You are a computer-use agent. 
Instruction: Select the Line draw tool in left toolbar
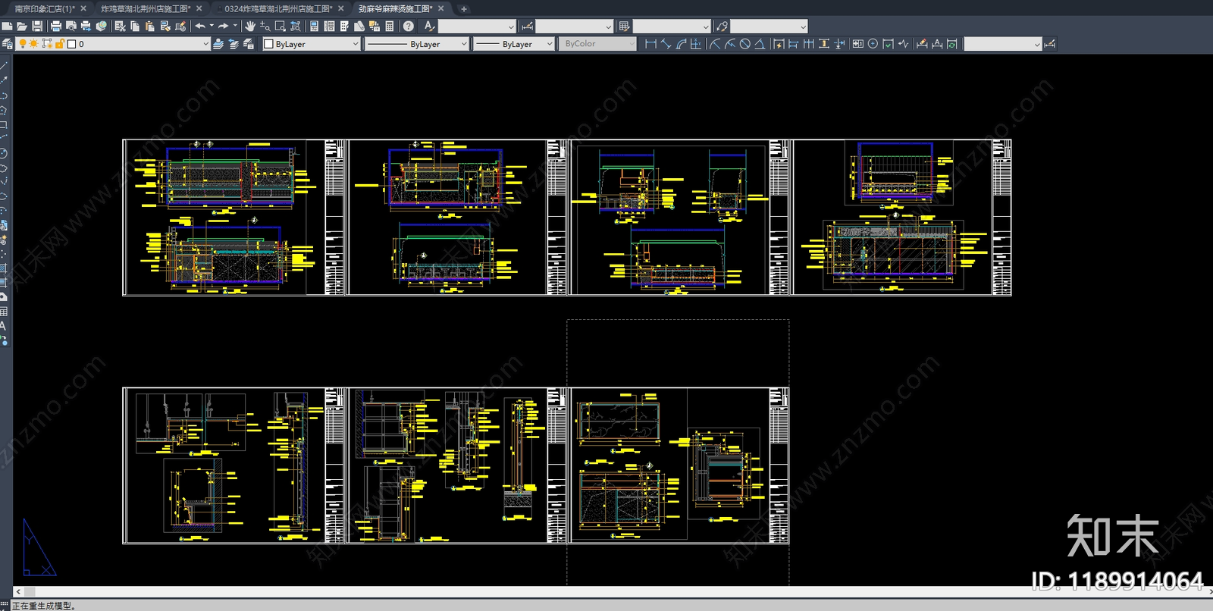(4, 66)
